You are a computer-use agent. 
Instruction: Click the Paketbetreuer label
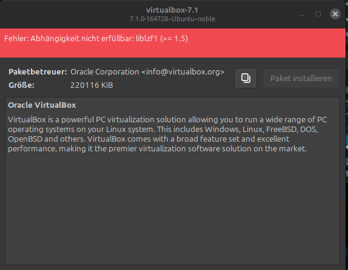[x=38, y=72]
